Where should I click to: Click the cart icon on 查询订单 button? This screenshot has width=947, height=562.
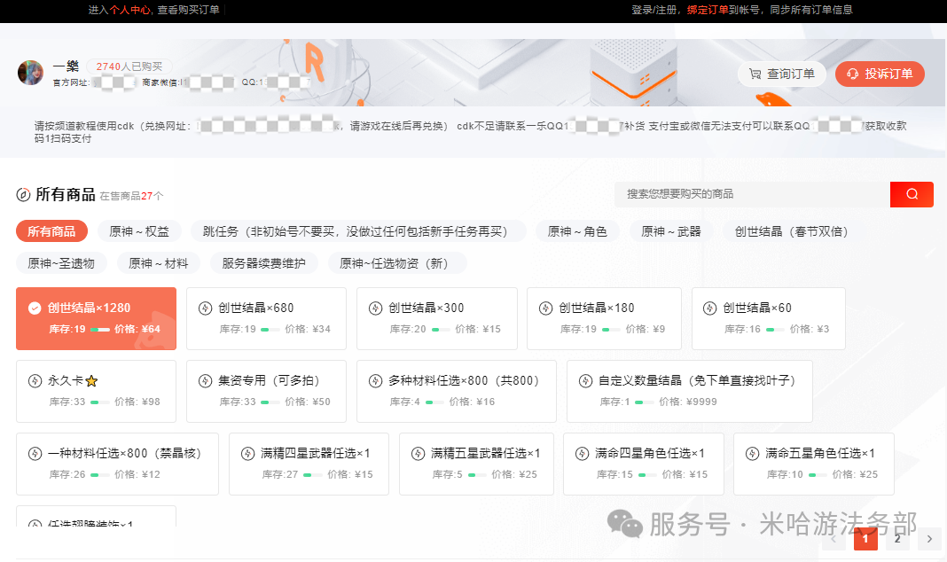click(756, 74)
